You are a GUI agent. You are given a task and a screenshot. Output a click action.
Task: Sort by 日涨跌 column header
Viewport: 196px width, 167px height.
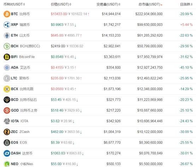tap(186, 4)
